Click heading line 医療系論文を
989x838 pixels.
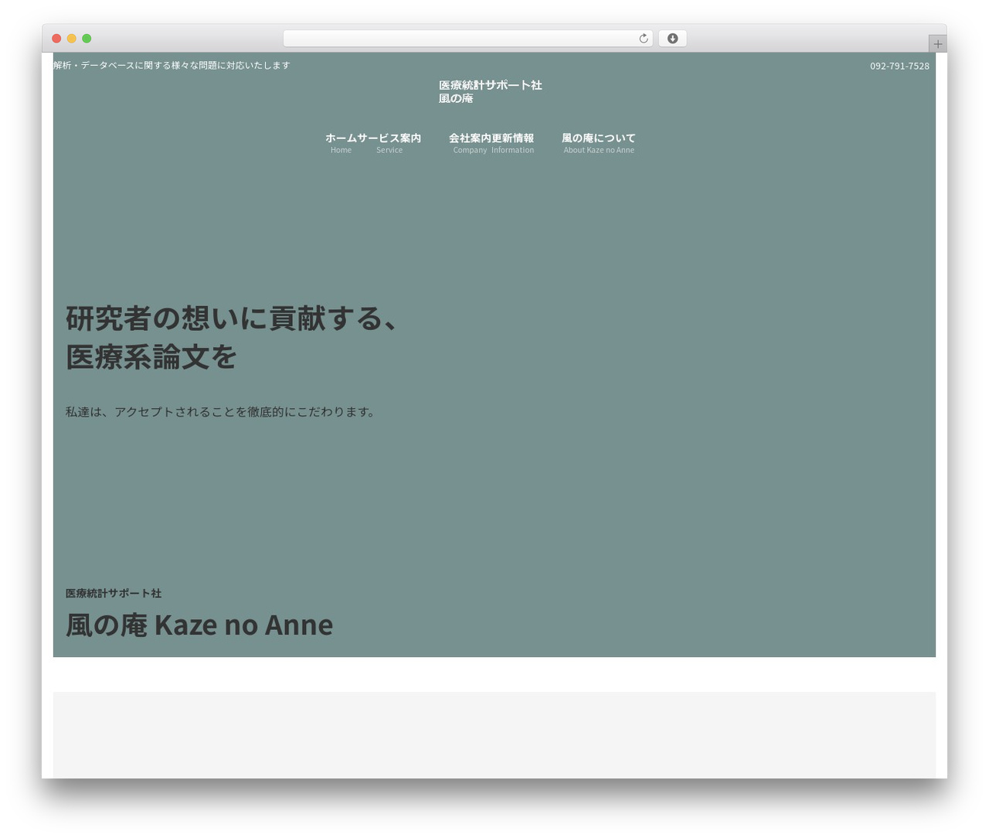click(151, 357)
